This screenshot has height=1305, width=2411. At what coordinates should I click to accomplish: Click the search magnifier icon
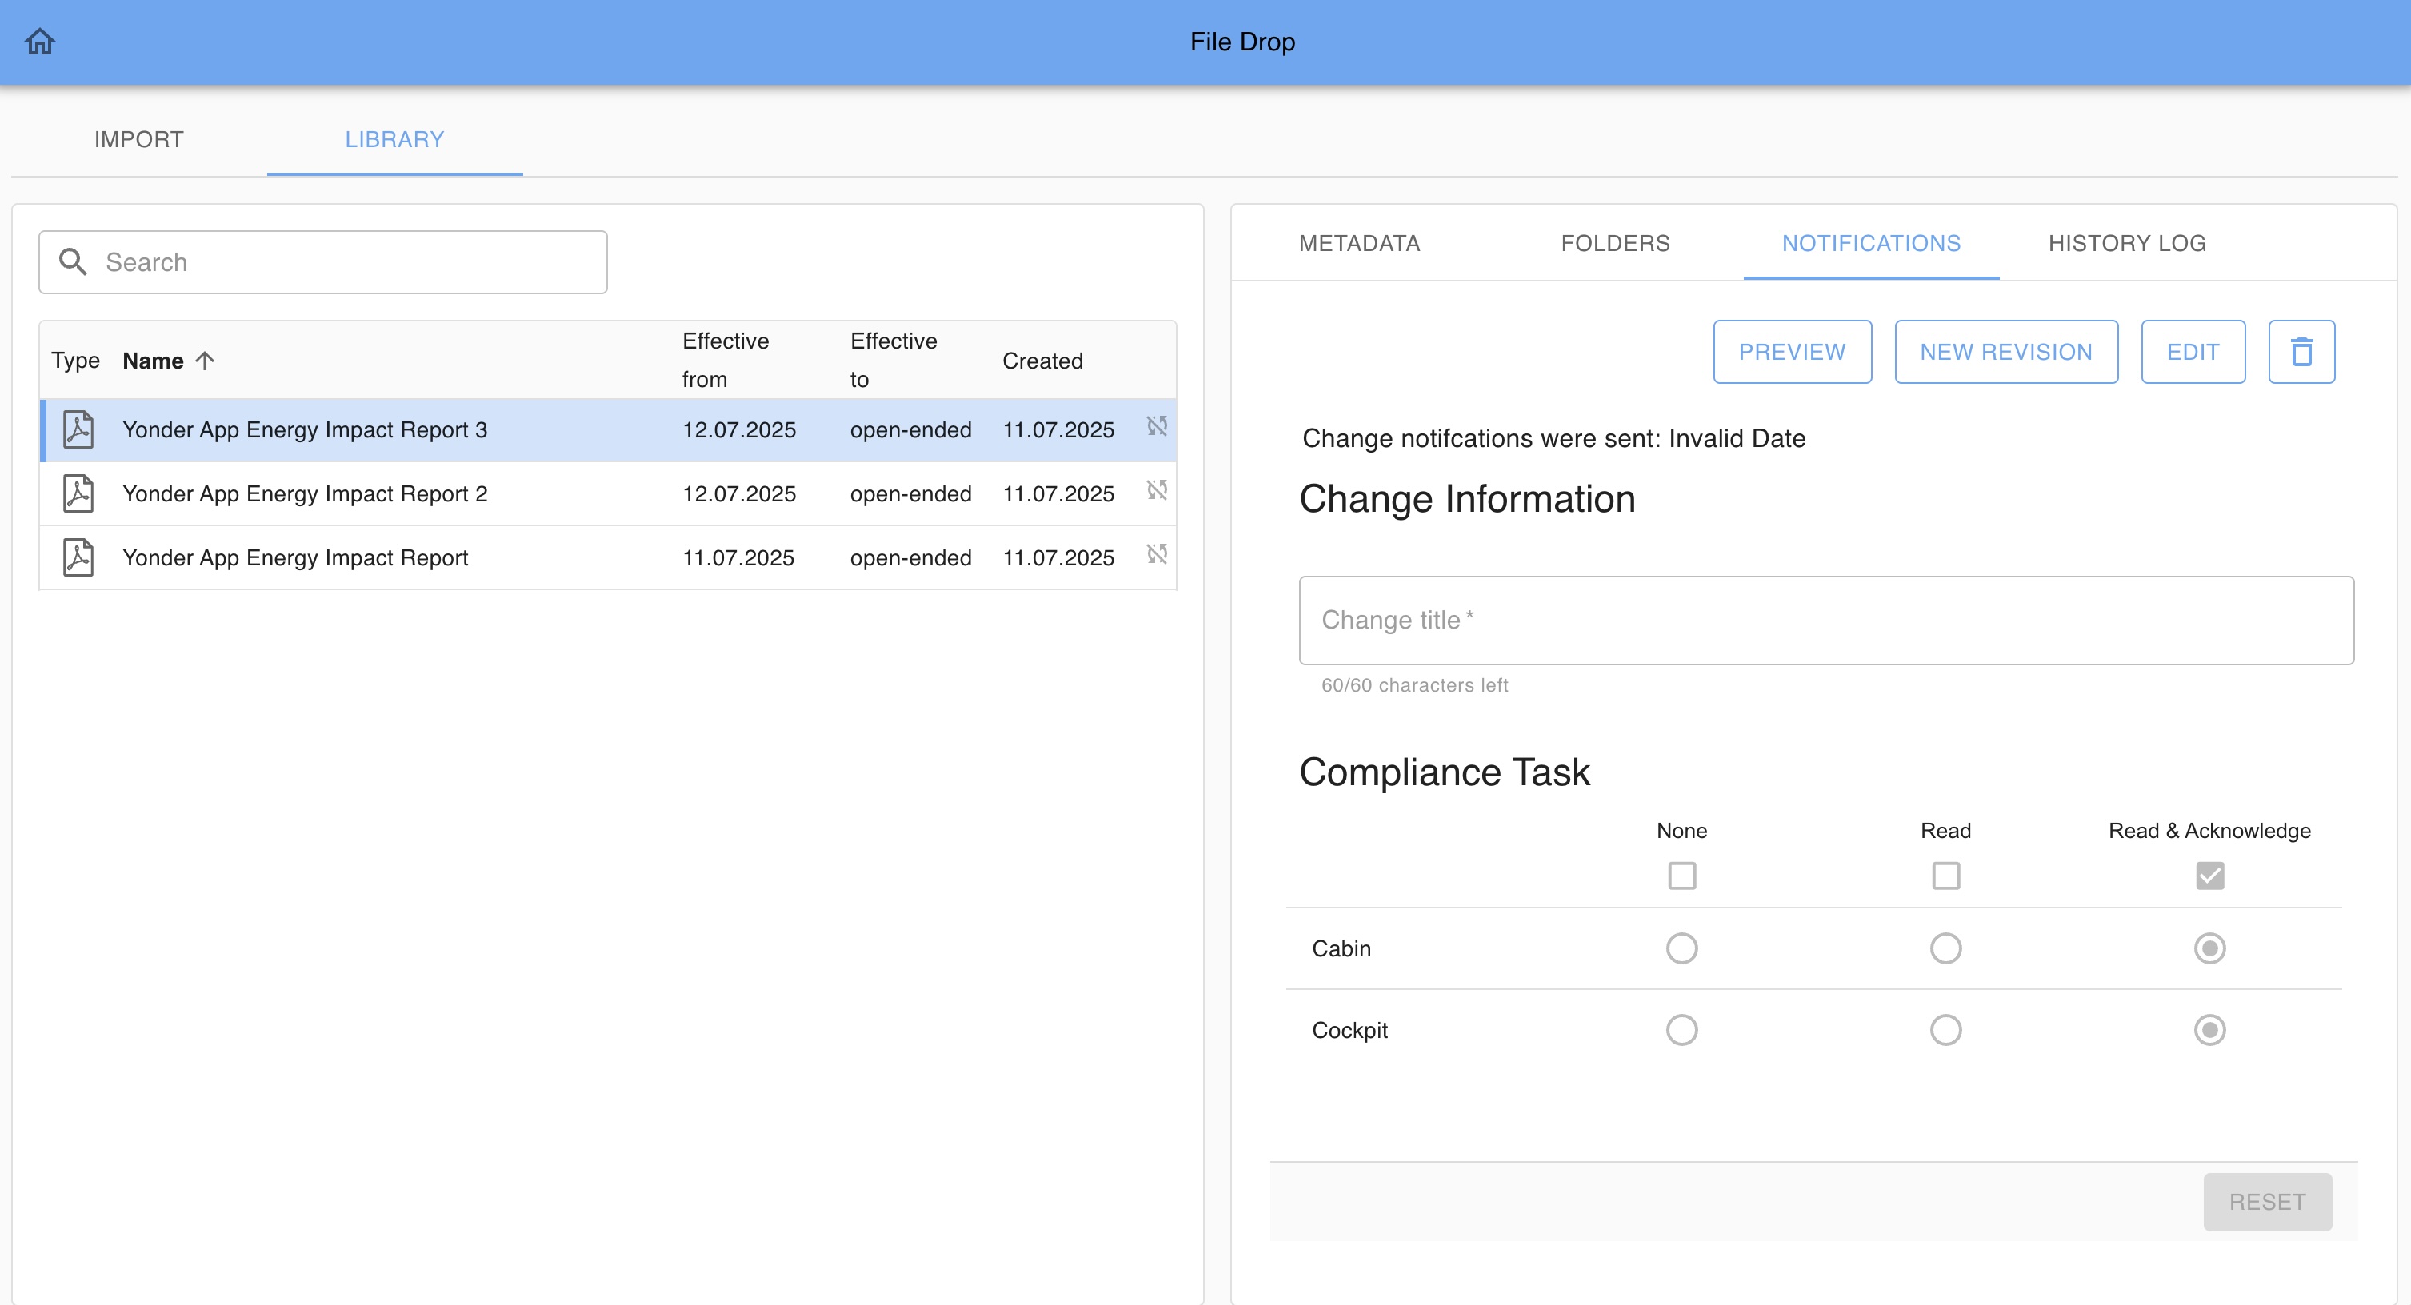point(72,262)
